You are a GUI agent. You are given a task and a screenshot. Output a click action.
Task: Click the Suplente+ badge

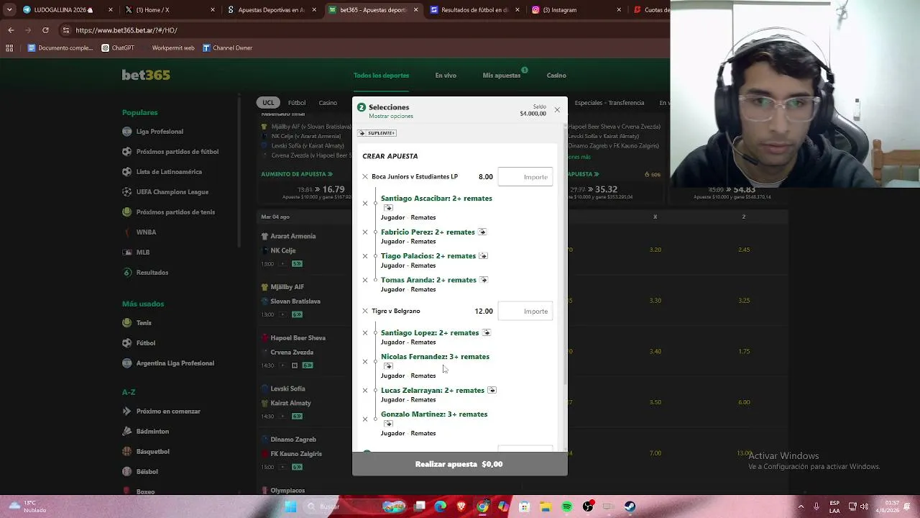(x=377, y=133)
